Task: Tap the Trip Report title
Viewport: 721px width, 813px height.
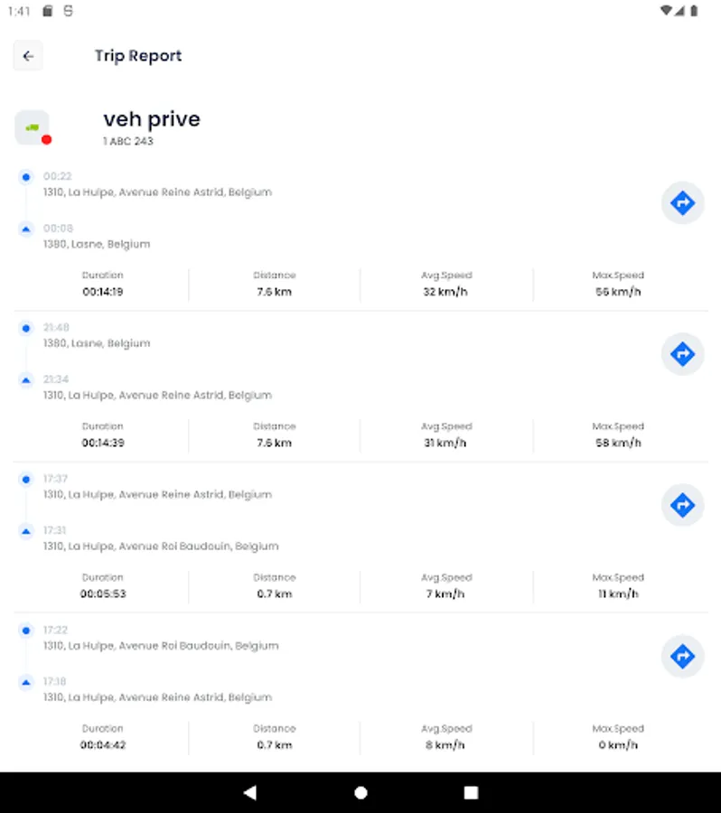Action: pos(138,56)
